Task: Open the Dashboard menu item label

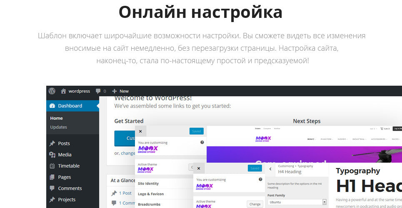Action: click(x=70, y=106)
